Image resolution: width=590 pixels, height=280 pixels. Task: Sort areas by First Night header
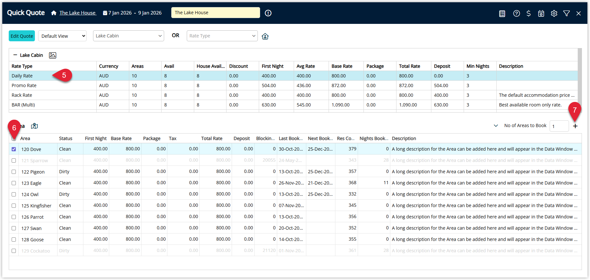96,138
